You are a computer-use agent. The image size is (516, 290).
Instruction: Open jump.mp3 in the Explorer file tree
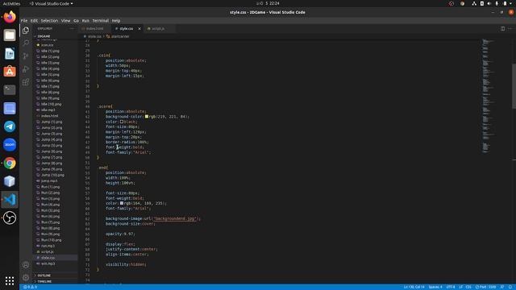[x=49, y=180]
